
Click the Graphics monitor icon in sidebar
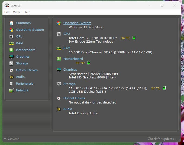pos(11,57)
